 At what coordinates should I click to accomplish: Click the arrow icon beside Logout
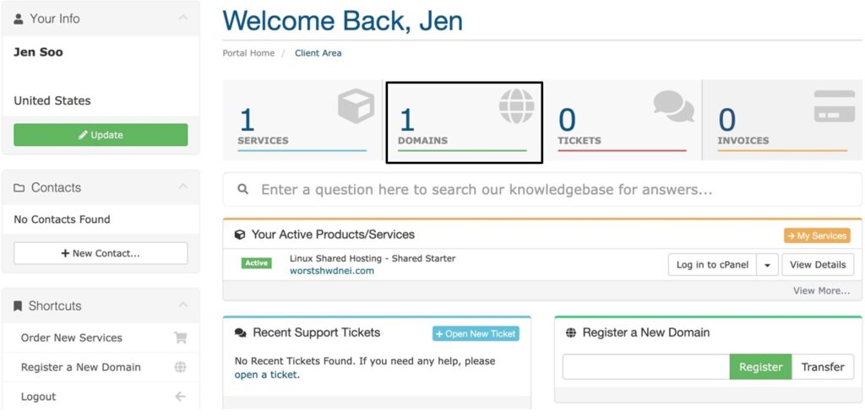coord(181,396)
